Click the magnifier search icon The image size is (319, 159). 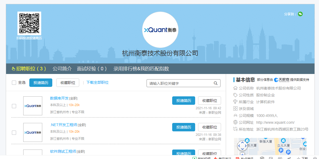click(215, 83)
